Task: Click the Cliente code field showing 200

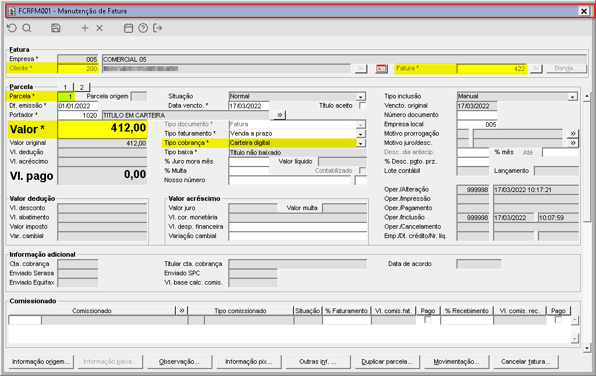Action: [78, 69]
